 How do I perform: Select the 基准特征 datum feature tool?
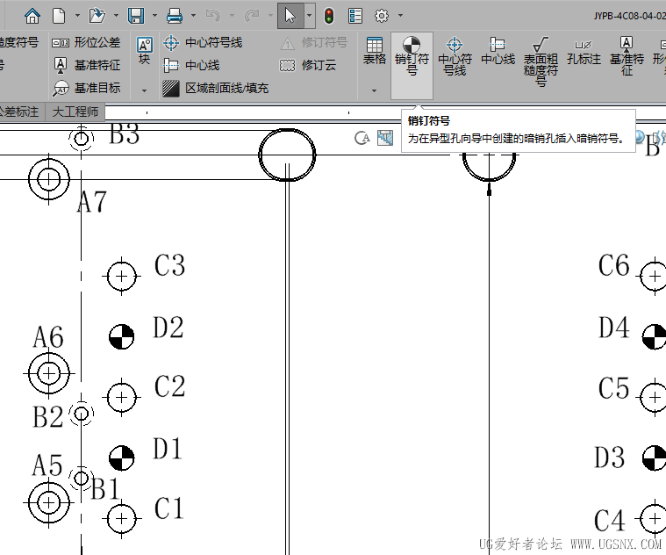(88, 65)
